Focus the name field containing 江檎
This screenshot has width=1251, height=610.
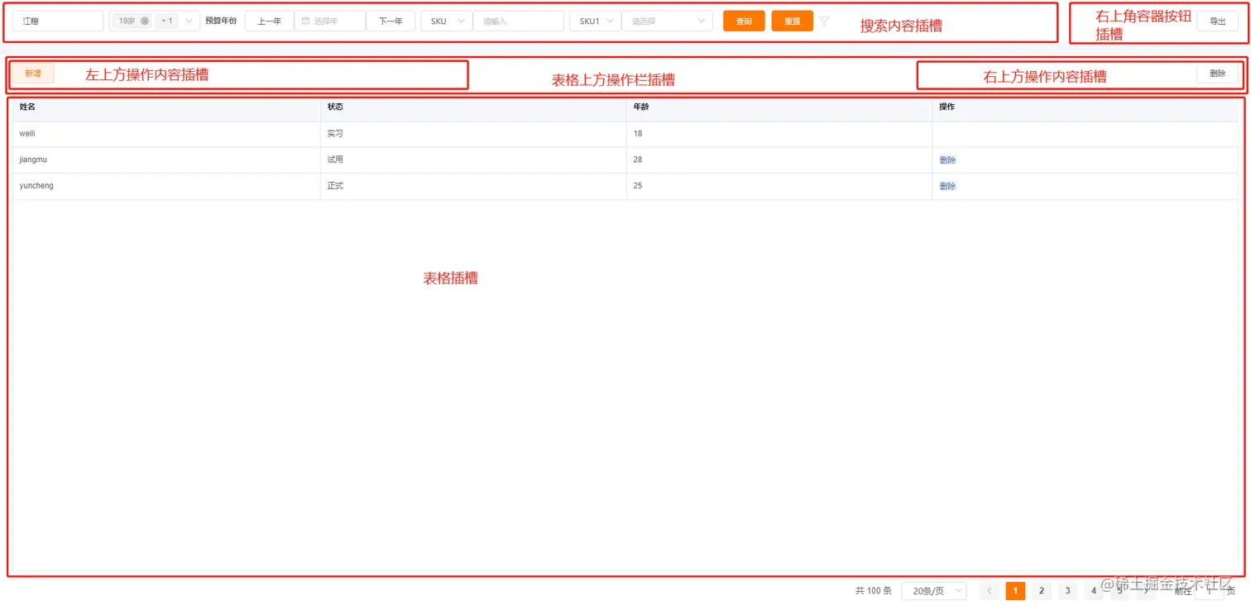[x=58, y=21]
